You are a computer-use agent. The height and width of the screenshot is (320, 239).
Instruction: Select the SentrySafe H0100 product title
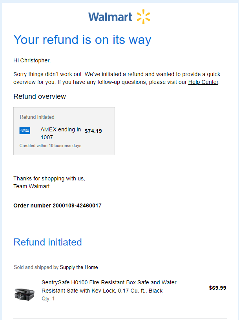click(x=110, y=287)
